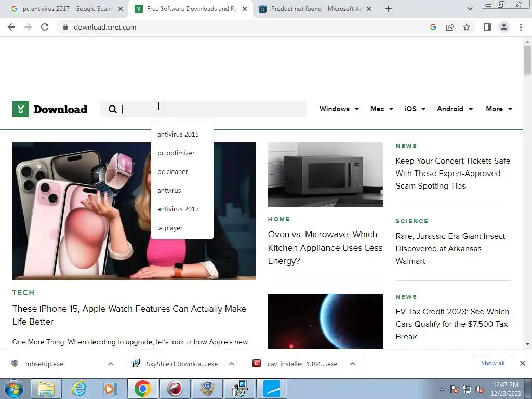Image resolution: width=532 pixels, height=399 pixels.
Task: Expand the More navigation menu
Action: (x=499, y=109)
